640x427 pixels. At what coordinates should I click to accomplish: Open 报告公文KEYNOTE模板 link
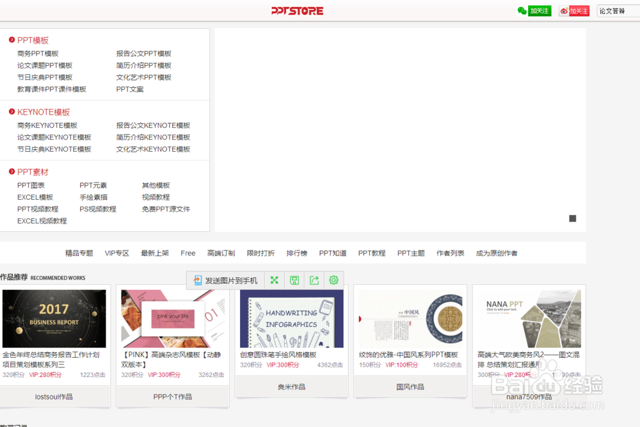[153, 125]
